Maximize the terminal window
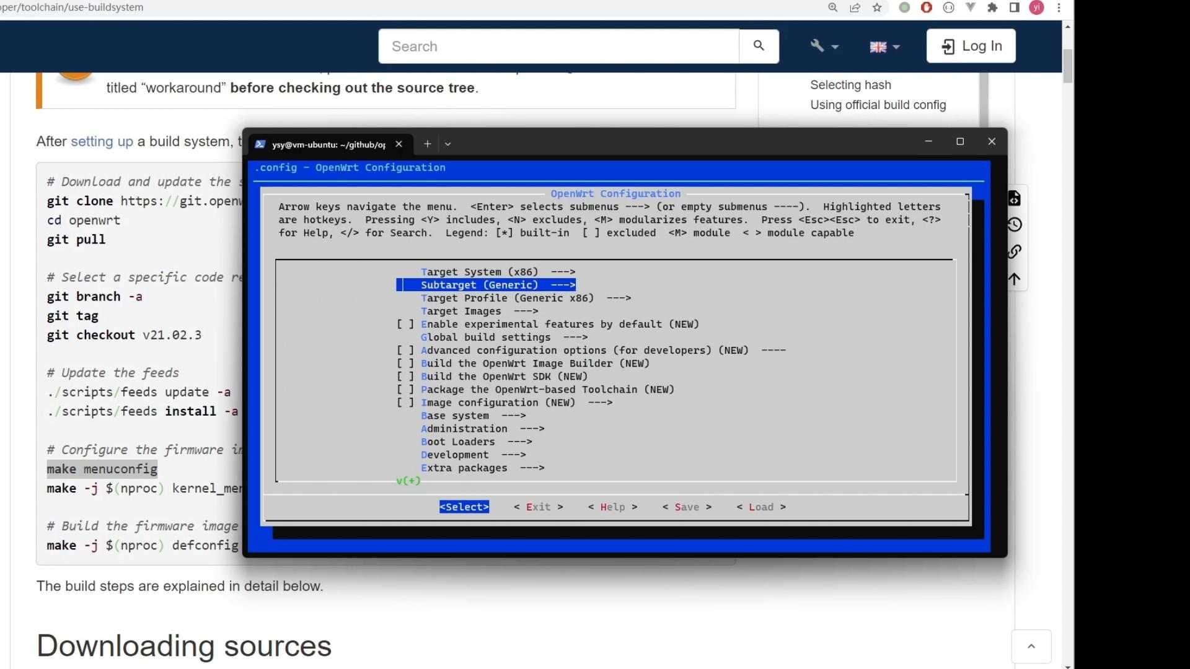 point(960,141)
